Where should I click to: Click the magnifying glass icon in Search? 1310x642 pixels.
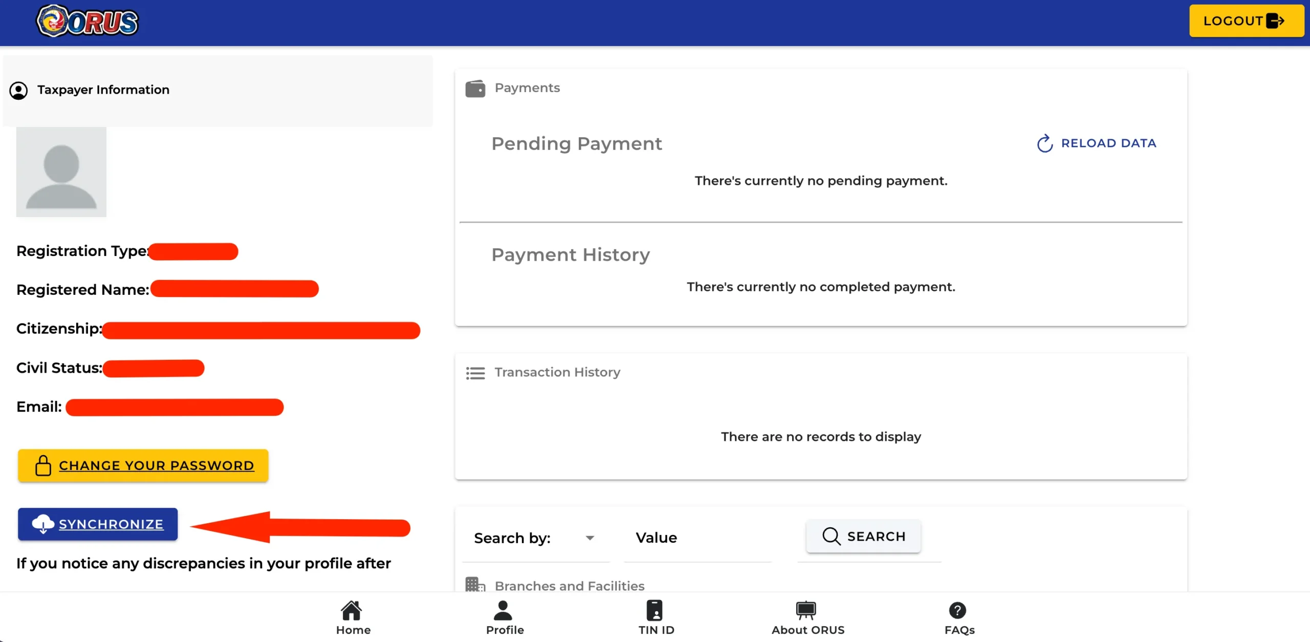point(831,536)
